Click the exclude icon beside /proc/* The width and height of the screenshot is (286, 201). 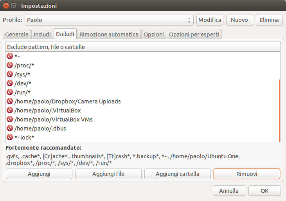(10, 65)
